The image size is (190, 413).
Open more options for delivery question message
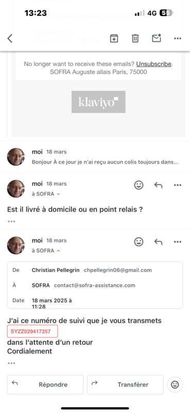coord(178,185)
